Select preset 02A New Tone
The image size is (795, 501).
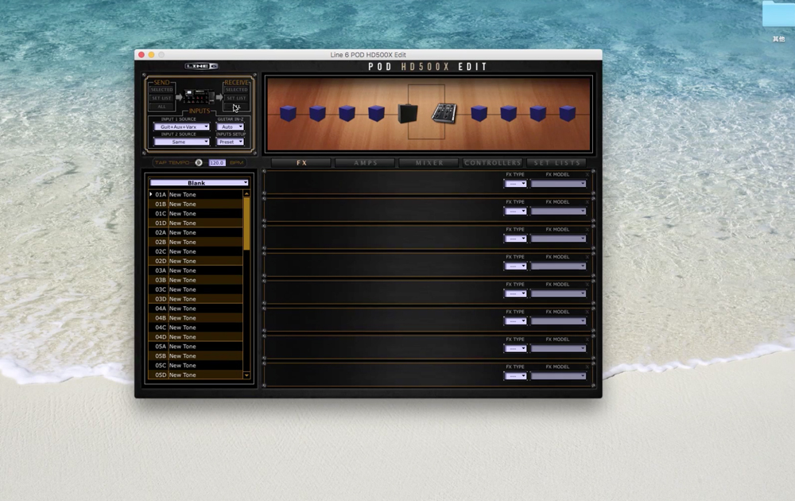196,232
